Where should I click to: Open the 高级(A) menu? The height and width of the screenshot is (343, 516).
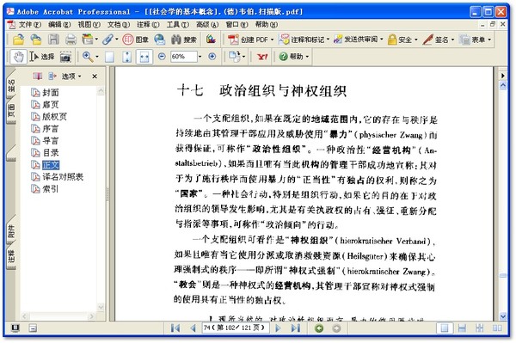(207, 25)
